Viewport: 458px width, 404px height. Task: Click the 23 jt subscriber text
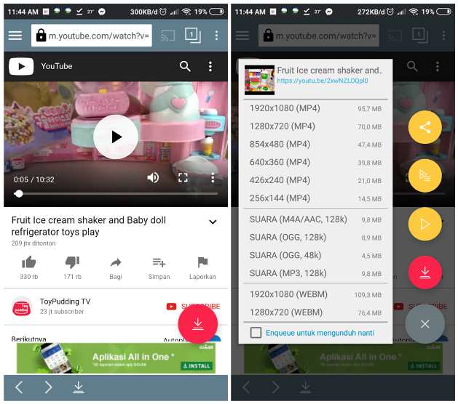click(62, 312)
